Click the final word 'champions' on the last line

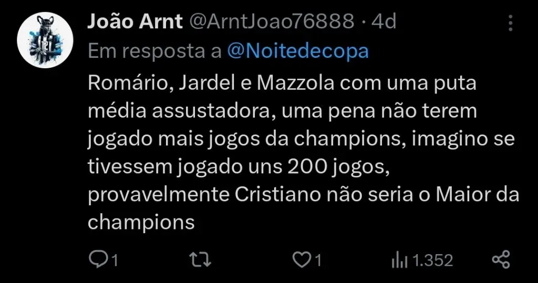click(141, 222)
